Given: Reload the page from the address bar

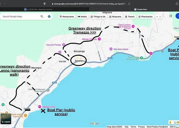Looking at the screenshot, I should click(x=129, y=4).
